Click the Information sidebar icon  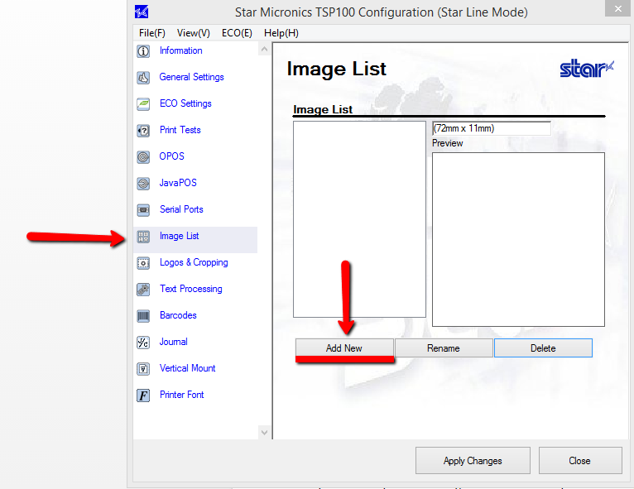point(143,51)
